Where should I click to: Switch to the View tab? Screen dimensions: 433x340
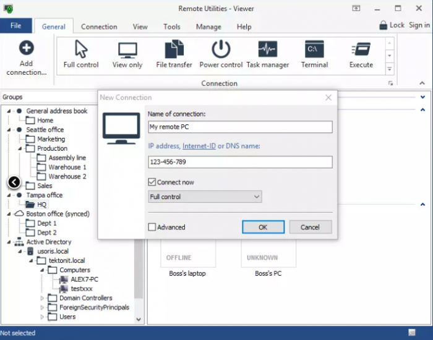tap(140, 27)
